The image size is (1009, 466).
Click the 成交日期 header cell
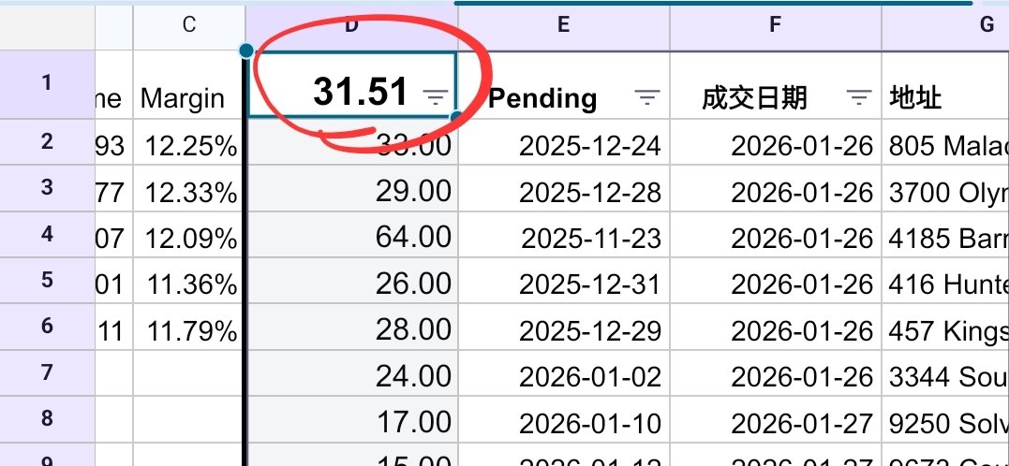(776, 84)
